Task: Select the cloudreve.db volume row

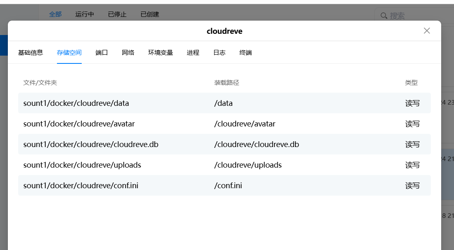Action: 91,145
